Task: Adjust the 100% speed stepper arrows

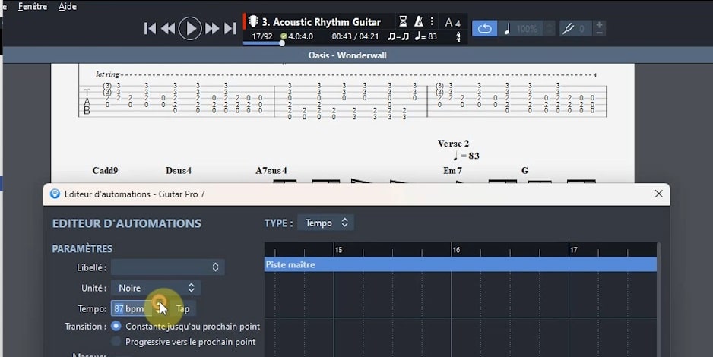Action: click(x=550, y=29)
